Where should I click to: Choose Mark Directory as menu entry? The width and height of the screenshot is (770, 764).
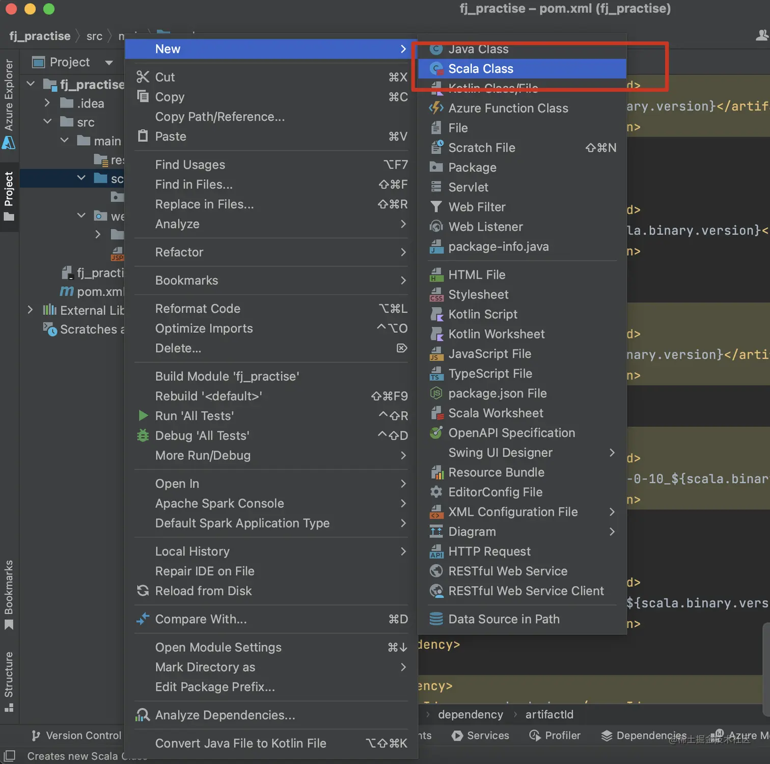pyautogui.click(x=271, y=667)
